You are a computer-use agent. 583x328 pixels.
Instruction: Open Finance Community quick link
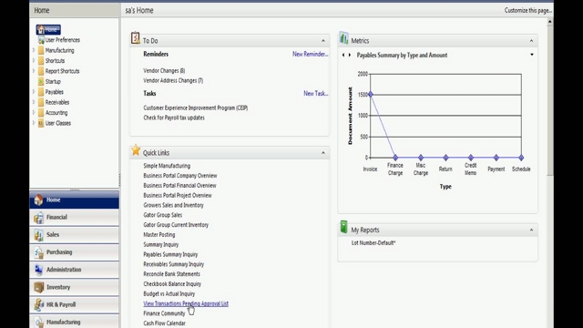[x=164, y=313]
